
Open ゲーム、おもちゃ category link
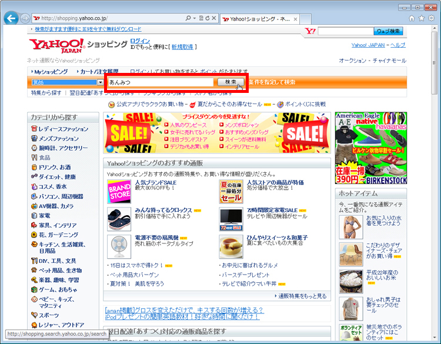pyautogui.click(x=58, y=289)
